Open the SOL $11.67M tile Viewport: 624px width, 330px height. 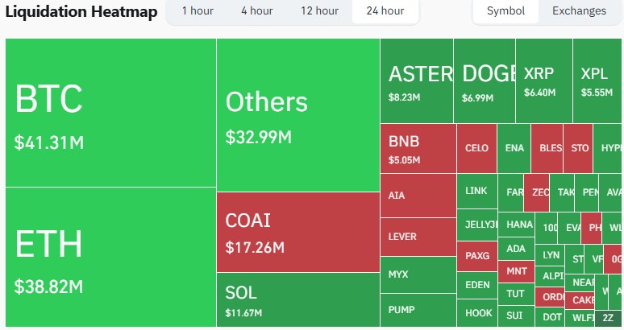click(298, 299)
